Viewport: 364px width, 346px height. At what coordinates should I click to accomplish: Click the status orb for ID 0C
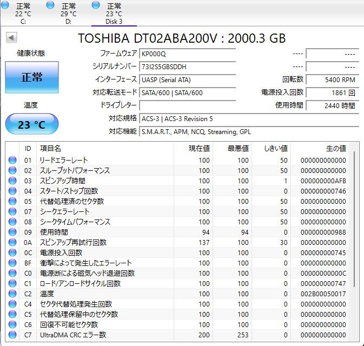(12, 252)
